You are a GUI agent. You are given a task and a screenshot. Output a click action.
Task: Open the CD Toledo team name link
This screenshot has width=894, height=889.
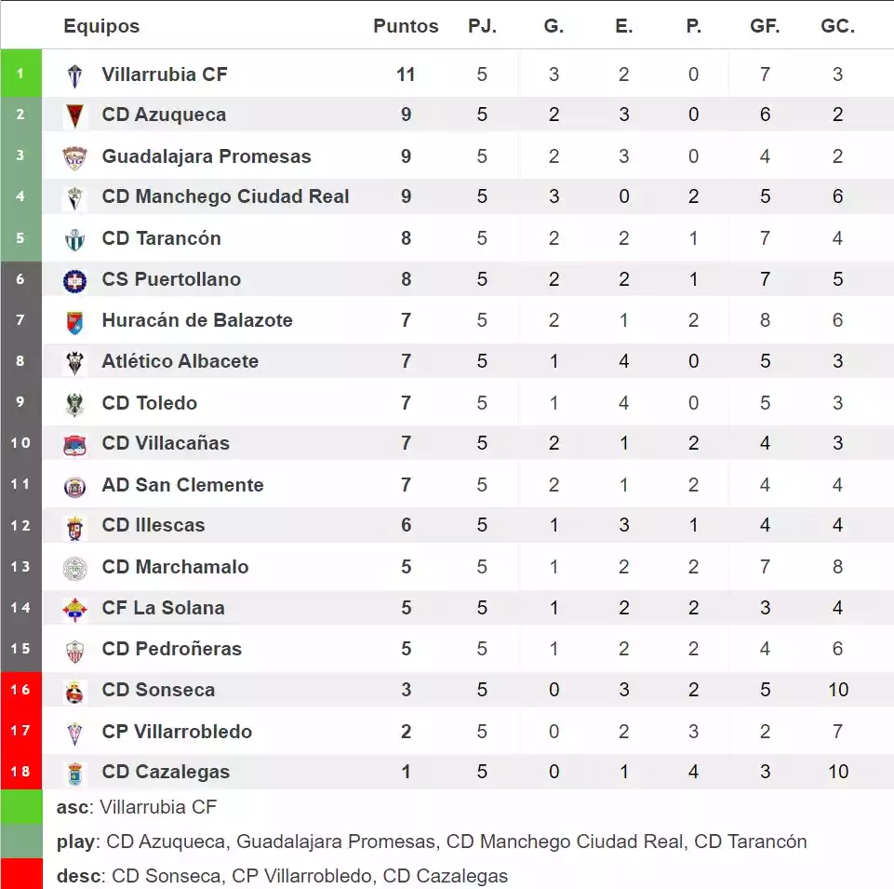point(150,403)
